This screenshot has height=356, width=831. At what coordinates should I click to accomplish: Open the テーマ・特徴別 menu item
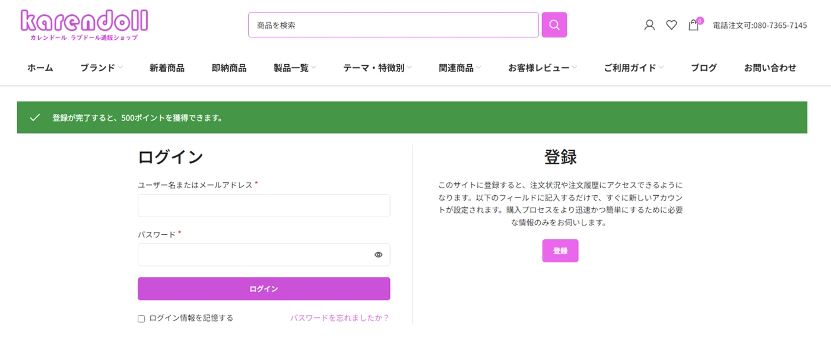[x=373, y=68]
